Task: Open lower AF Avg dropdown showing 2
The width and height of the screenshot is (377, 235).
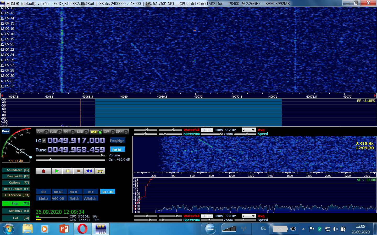Action: pyautogui.click(x=249, y=216)
